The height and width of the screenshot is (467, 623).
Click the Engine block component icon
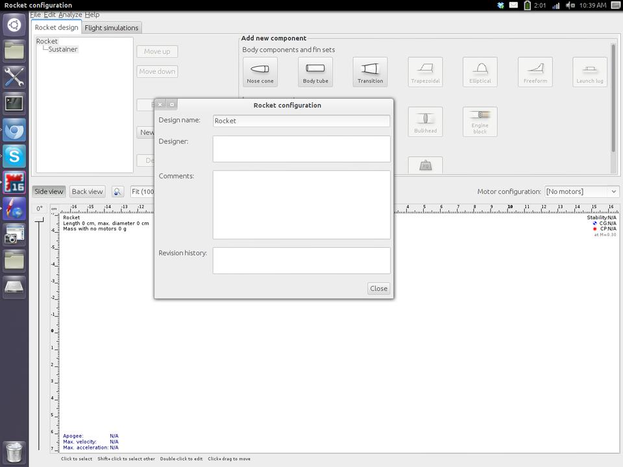[480, 122]
